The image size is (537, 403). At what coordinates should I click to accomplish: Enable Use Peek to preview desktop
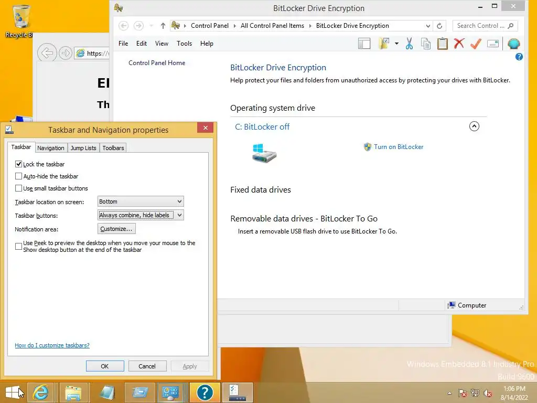point(18,247)
